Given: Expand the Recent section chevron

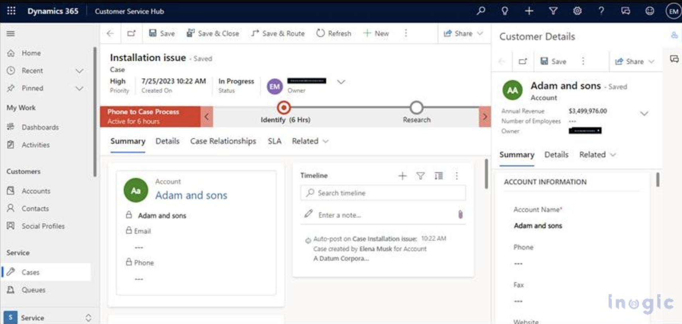Looking at the screenshot, I should (x=79, y=71).
